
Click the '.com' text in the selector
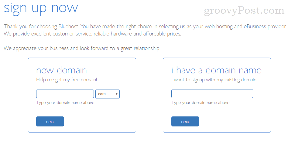(101, 94)
